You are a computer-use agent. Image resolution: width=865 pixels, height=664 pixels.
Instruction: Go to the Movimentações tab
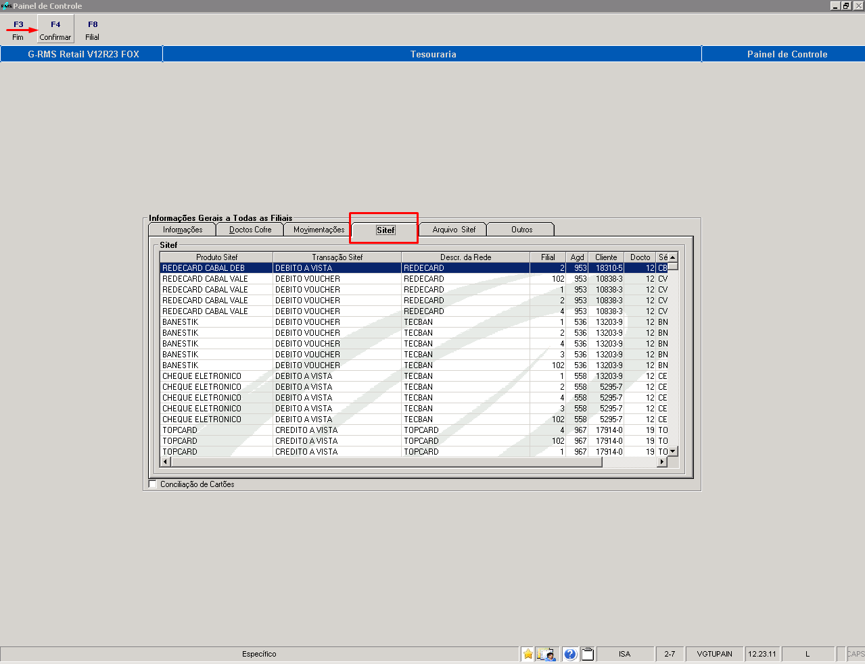tap(319, 230)
